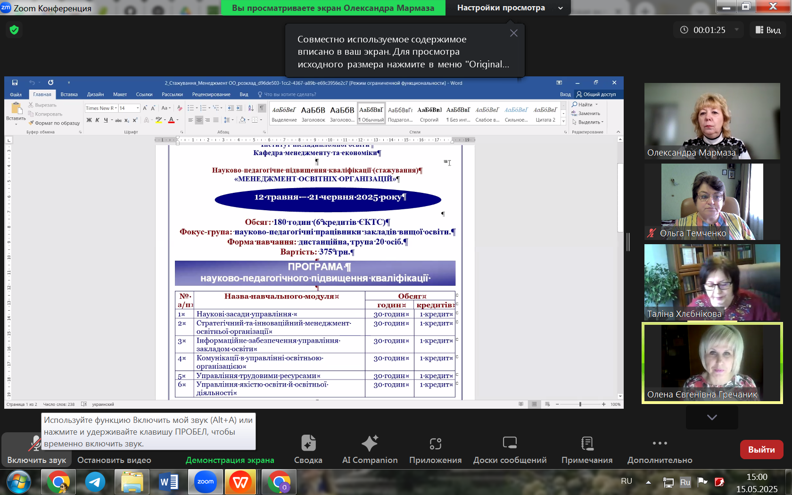Open Сводка in Zoom toolbar

pyautogui.click(x=308, y=449)
